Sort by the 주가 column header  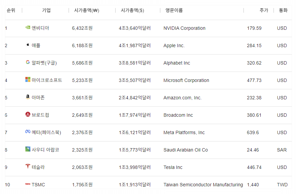pyautogui.click(x=264, y=10)
